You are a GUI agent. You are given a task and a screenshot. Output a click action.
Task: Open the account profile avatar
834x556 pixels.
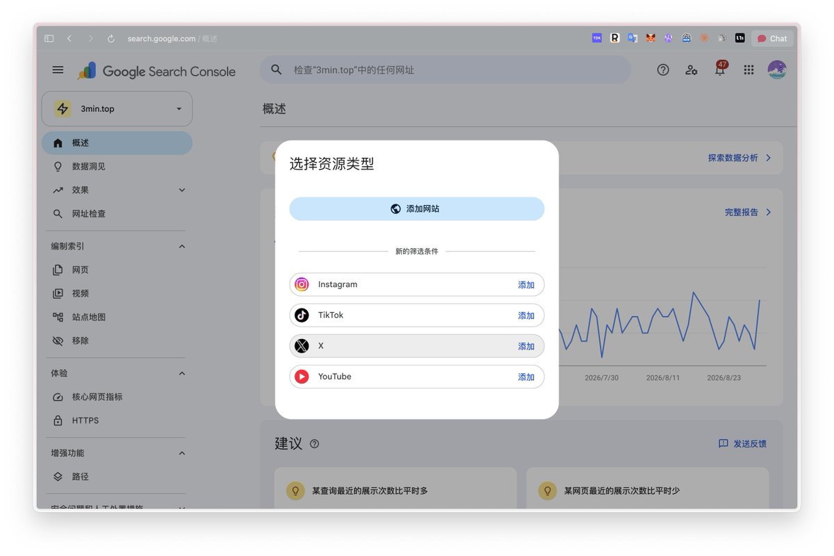click(x=777, y=69)
